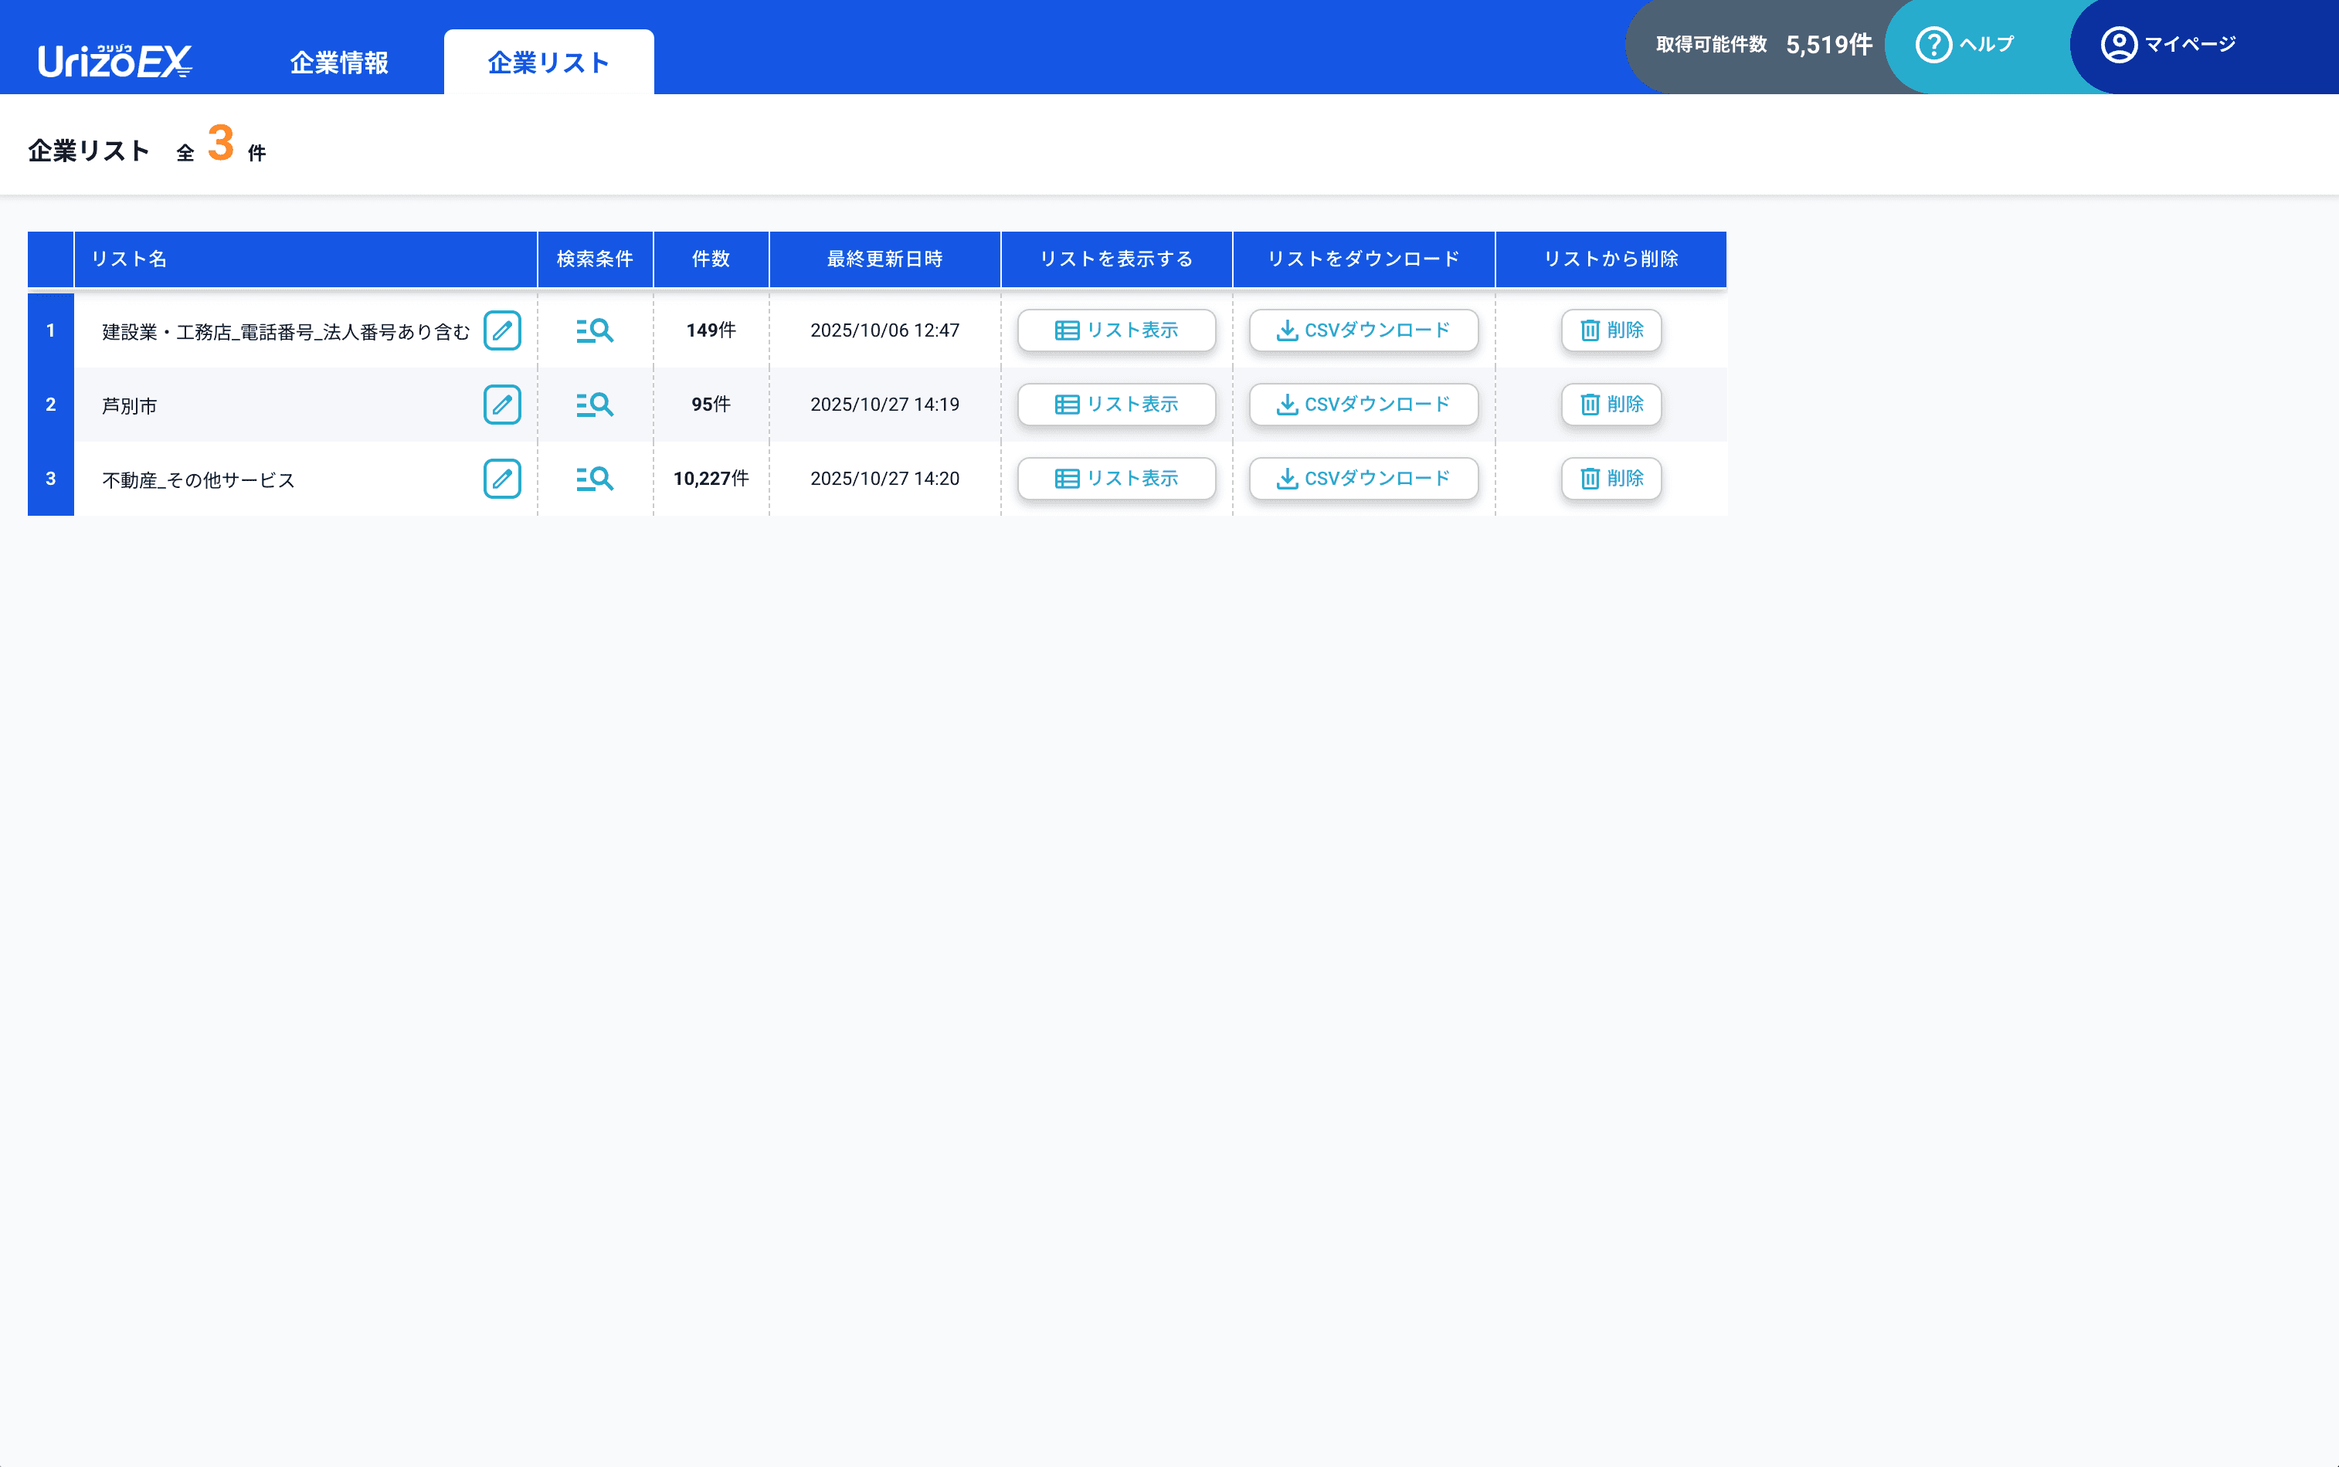The width and height of the screenshot is (2339, 1467).
Task: Download CSV for 建設業・工務店 list
Action: (x=1363, y=331)
